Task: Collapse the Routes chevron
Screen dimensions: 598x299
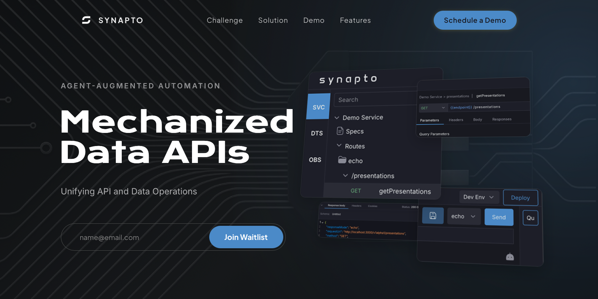Action: coord(339,146)
